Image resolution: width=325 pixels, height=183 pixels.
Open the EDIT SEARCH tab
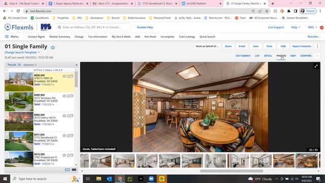pyautogui.click(x=243, y=56)
